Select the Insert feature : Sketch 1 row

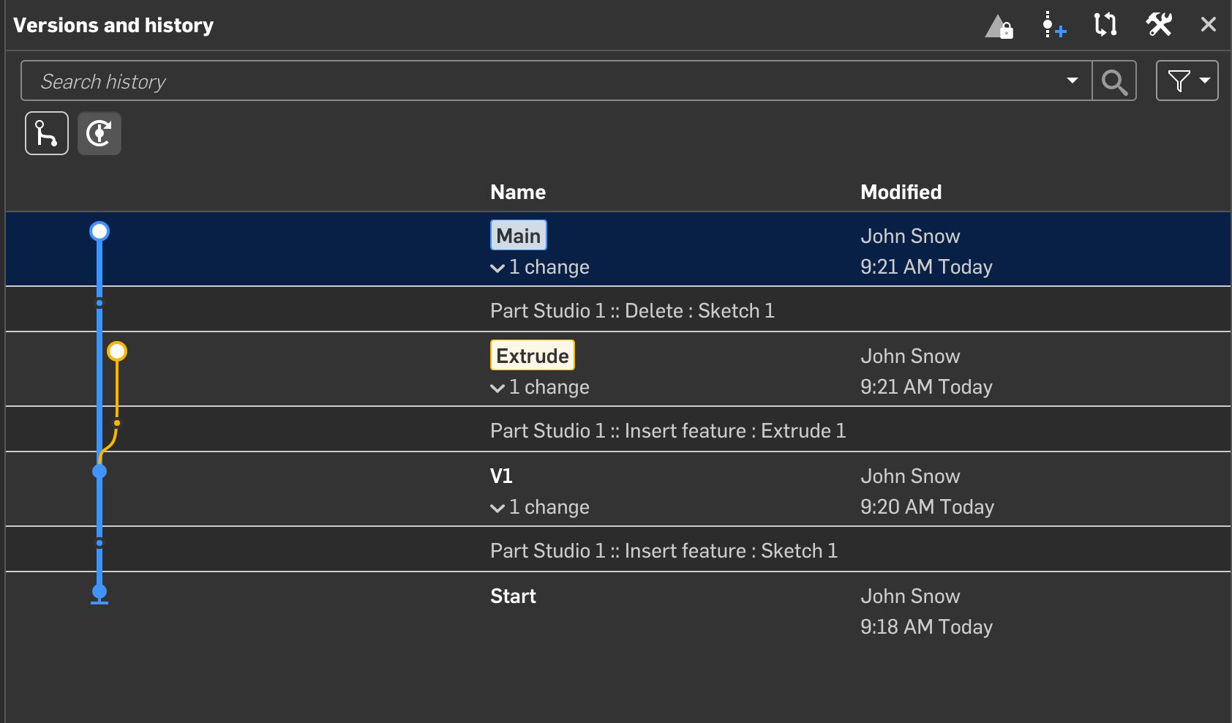617,550
